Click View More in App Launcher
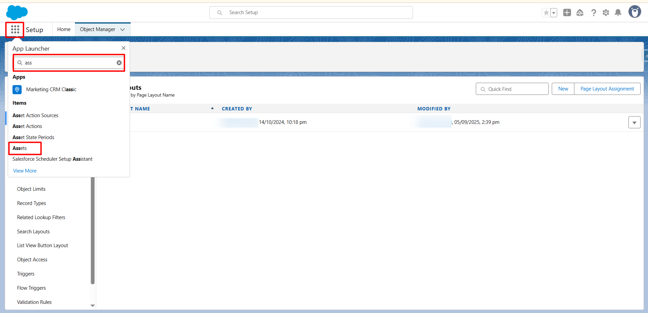The image size is (648, 313). click(x=25, y=171)
